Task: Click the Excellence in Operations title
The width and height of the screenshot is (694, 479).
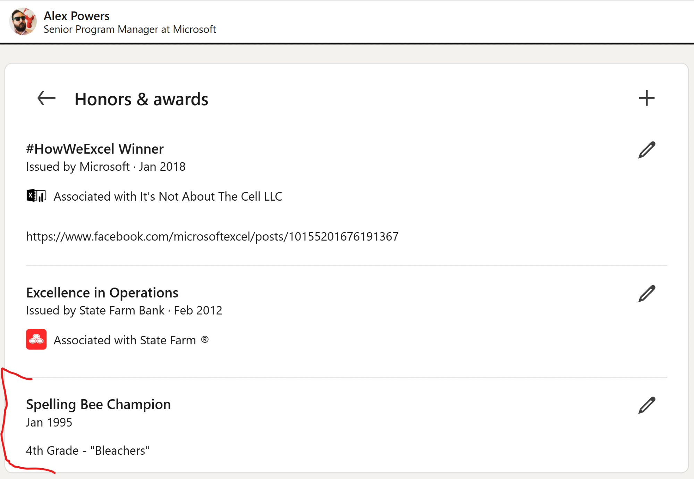Action: coord(102,293)
